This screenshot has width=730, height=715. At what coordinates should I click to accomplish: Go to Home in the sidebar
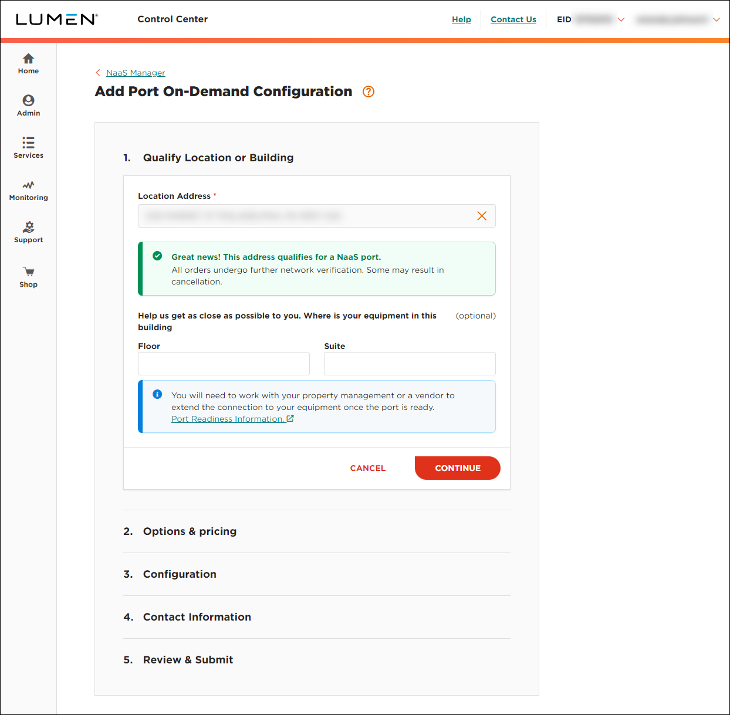coord(28,64)
